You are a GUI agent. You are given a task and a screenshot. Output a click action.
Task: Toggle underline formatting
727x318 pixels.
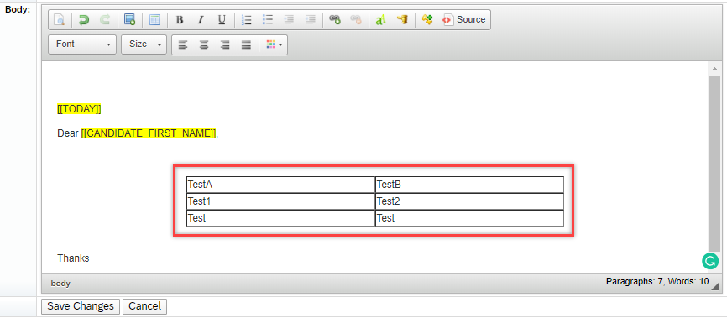tap(222, 19)
